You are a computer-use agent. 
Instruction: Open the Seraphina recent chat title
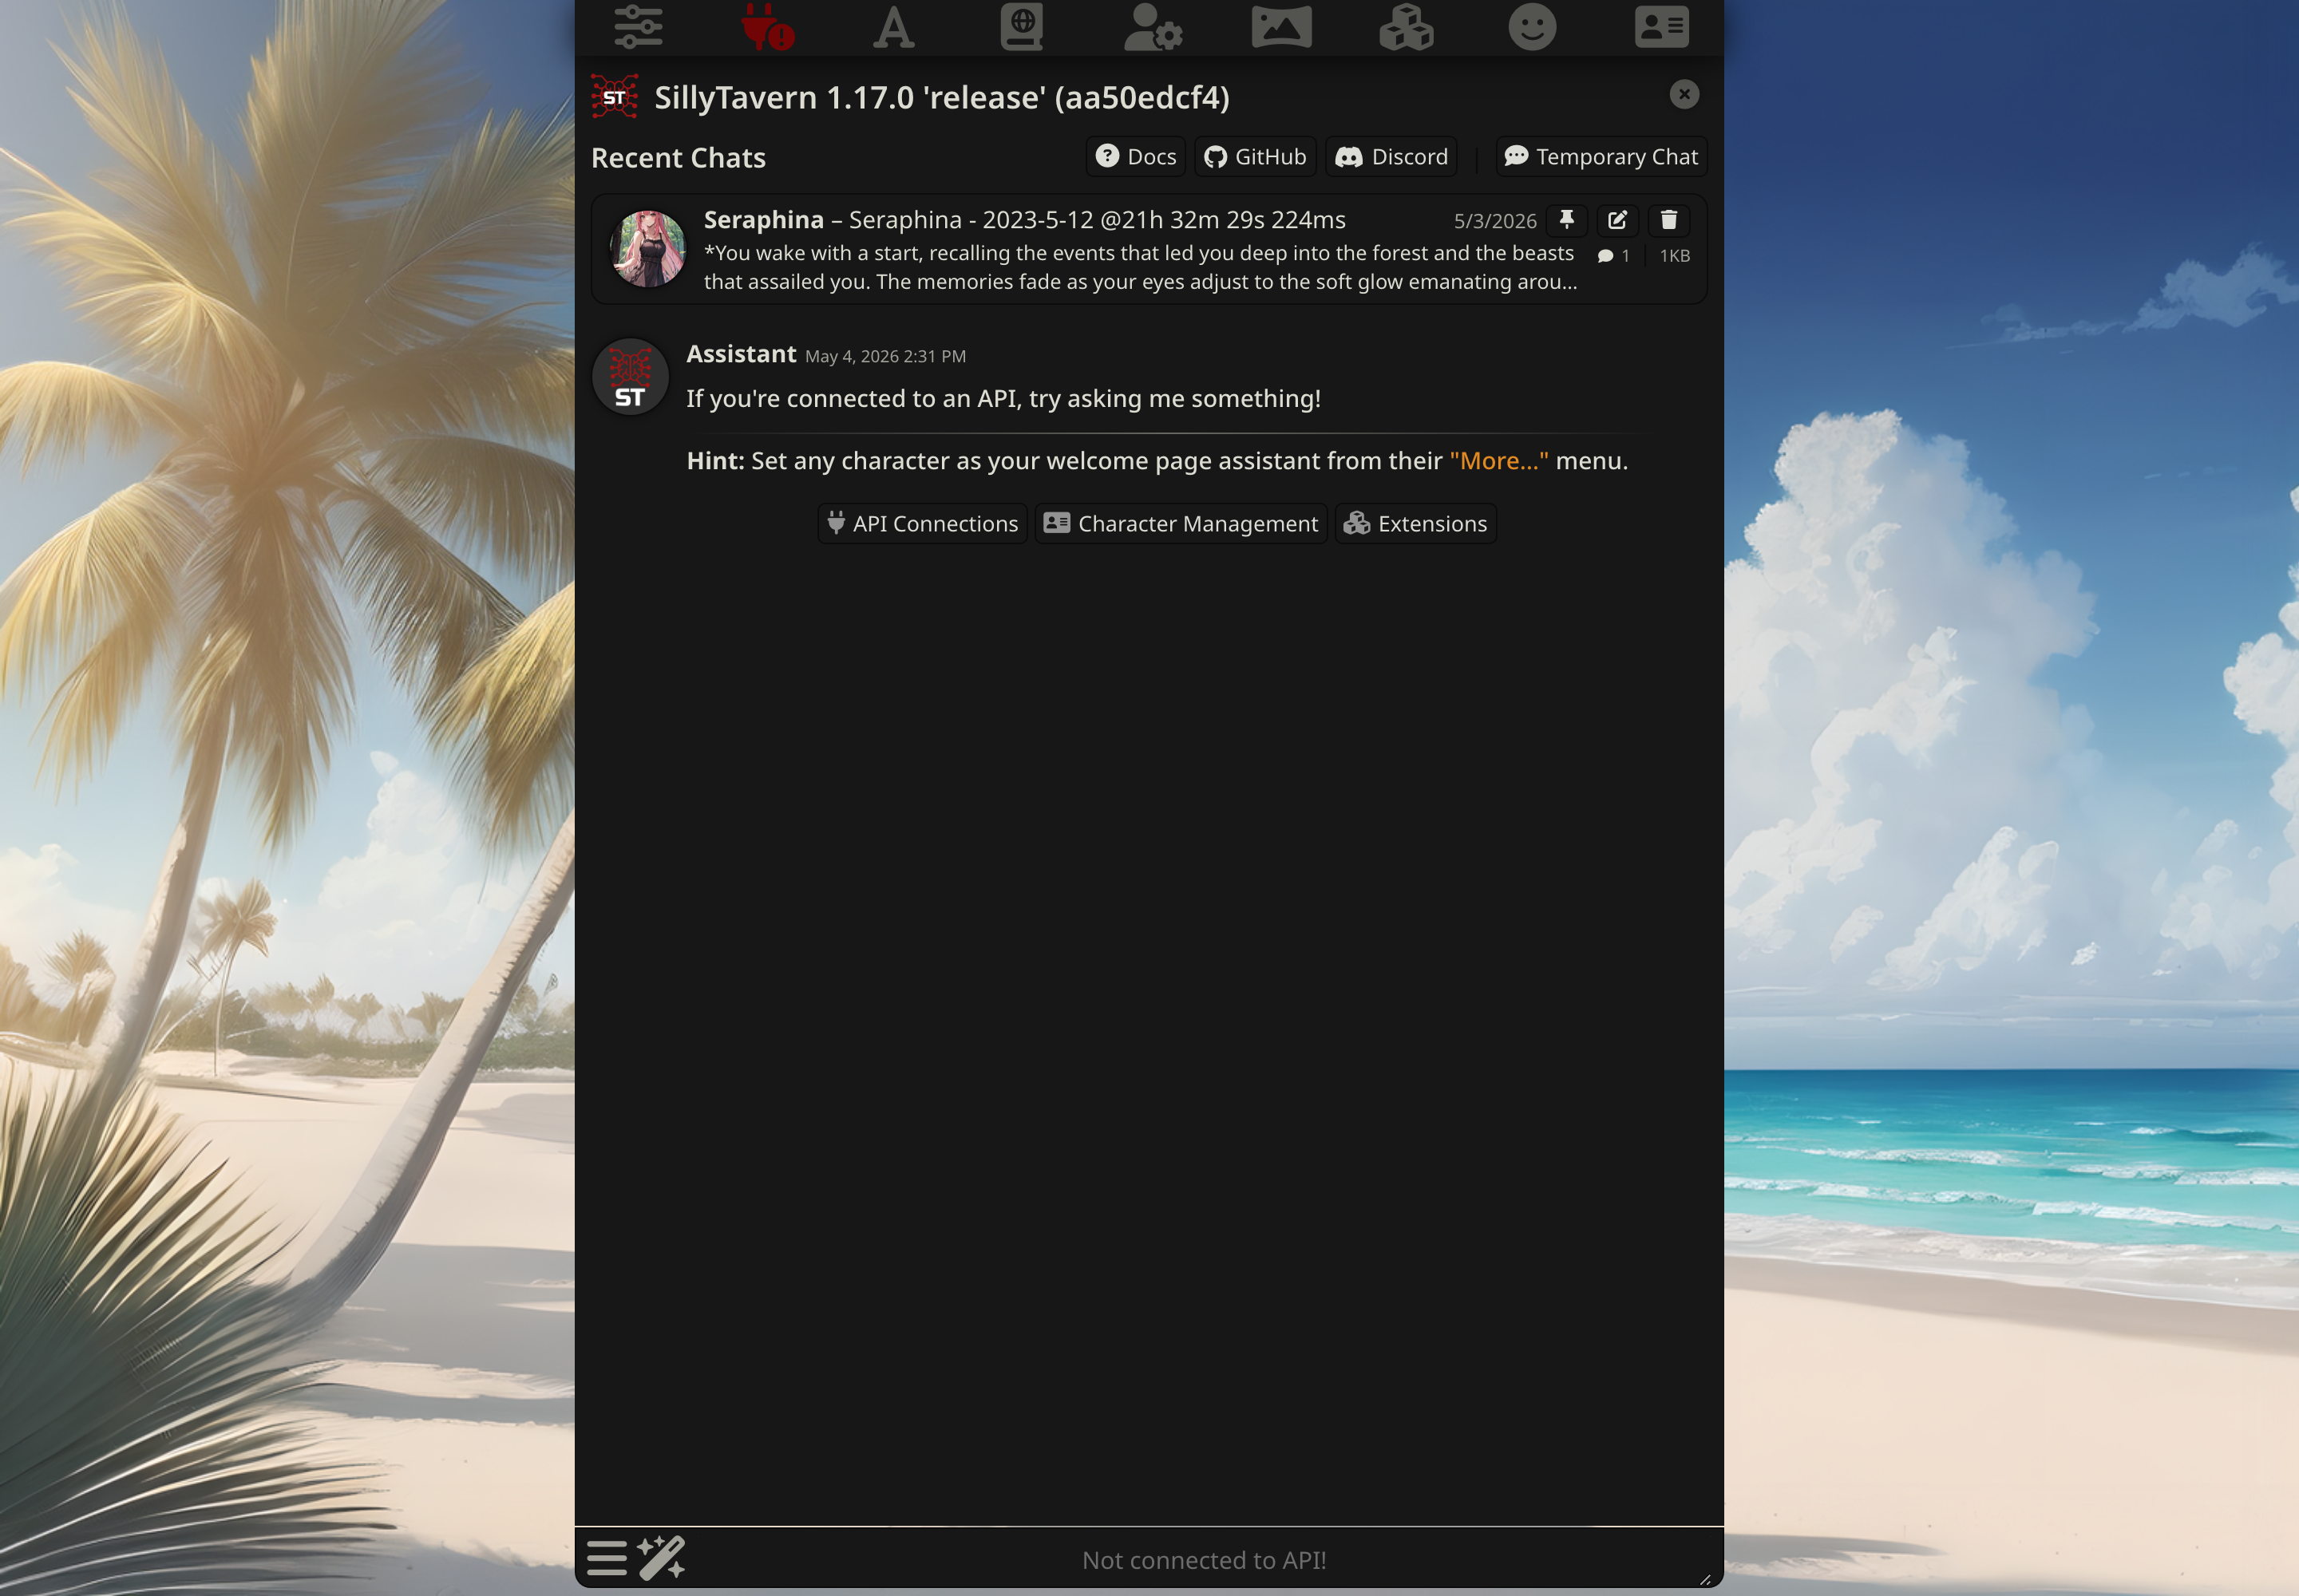[1024, 220]
